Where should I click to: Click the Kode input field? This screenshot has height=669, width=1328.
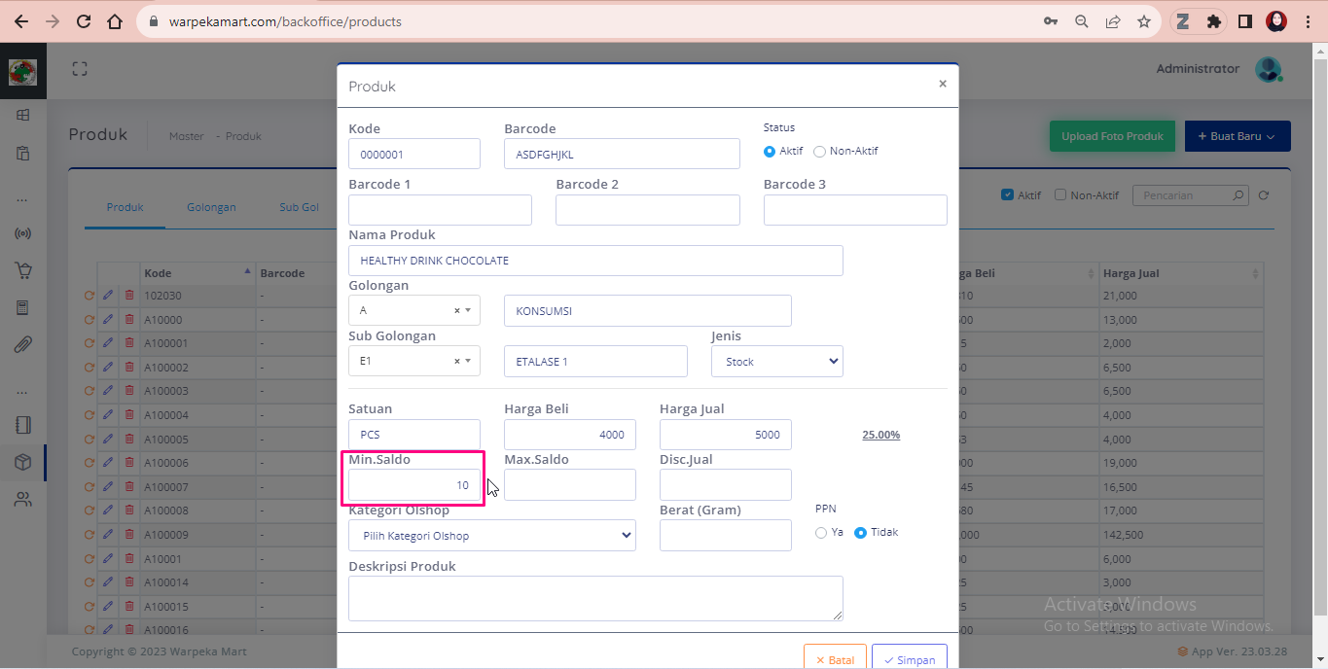[414, 154]
